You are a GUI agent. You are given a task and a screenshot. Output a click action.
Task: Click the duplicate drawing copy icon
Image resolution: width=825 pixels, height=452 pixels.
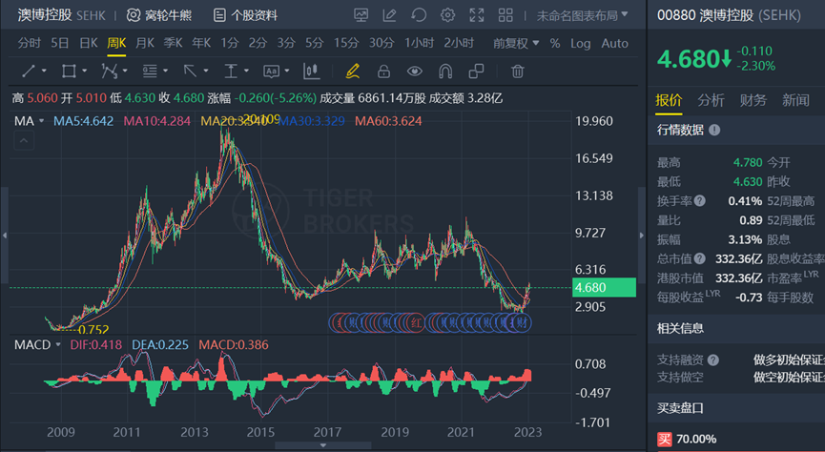click(x=476, y=71)
